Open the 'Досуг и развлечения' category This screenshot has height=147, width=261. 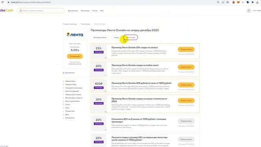(x=73, y=101)
